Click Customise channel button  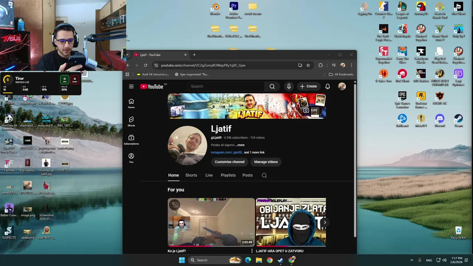click(229, 162)
